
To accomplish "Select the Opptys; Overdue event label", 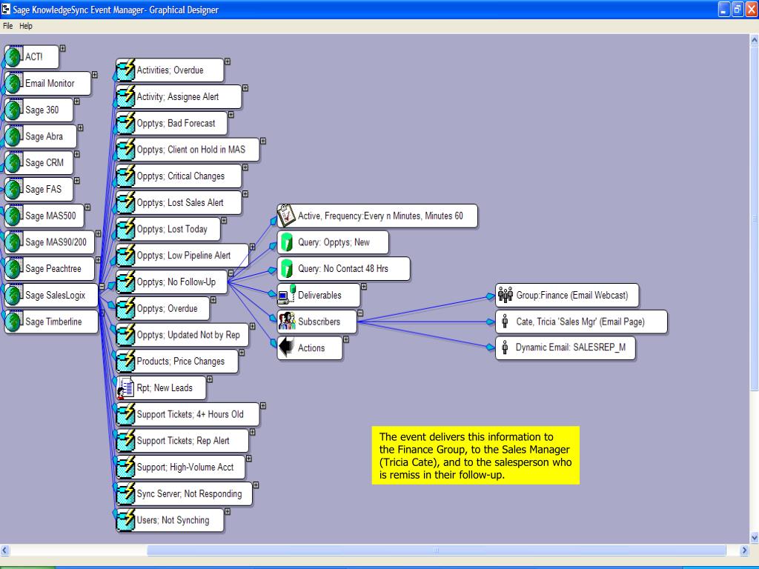I will 167,309.
